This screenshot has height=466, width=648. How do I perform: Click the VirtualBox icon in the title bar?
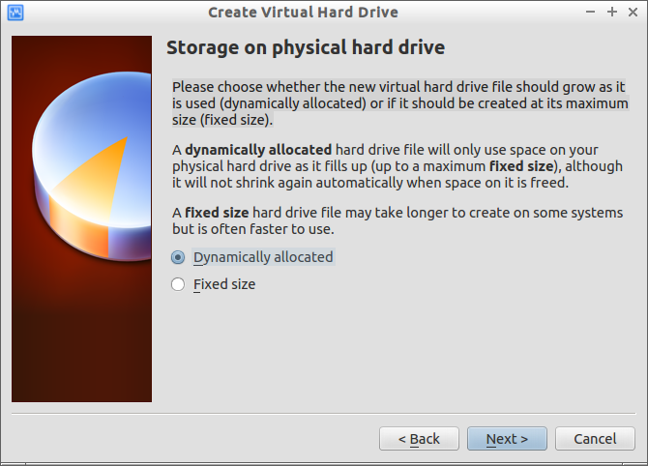coord(15,13)
